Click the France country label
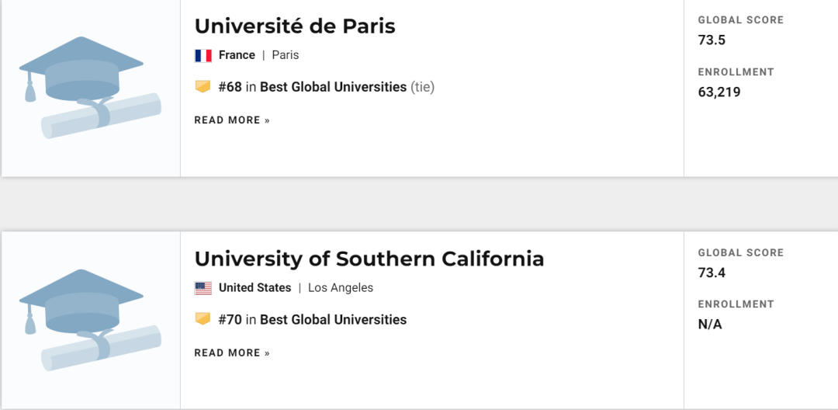This screenshot has height=410, width=838. [x=237, y=55]
